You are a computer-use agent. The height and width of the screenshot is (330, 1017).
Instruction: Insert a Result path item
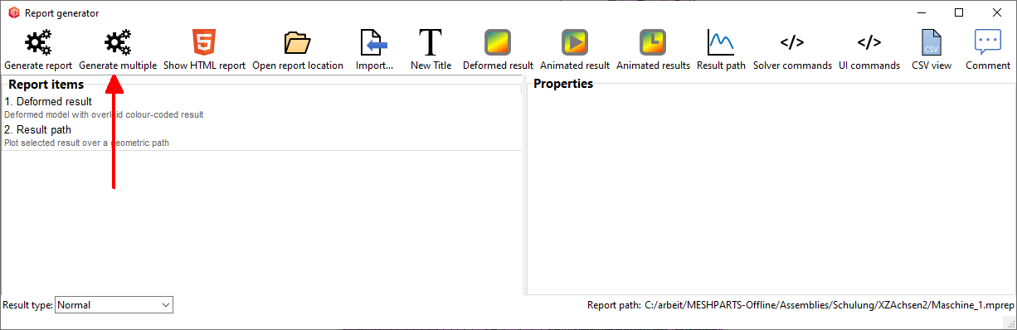pos(721,42)
